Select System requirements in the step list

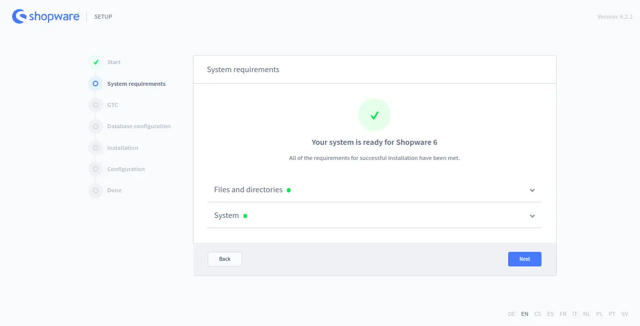136,84
